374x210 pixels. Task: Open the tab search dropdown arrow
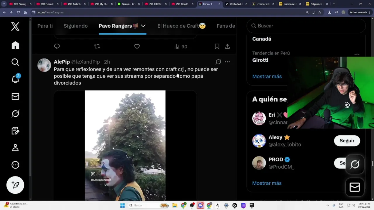click(x=4, y=4)
